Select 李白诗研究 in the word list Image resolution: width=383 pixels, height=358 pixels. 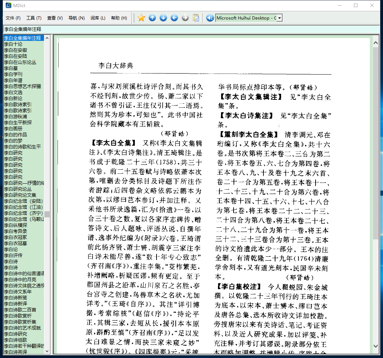pyautogui.click(x=16, y=334)
